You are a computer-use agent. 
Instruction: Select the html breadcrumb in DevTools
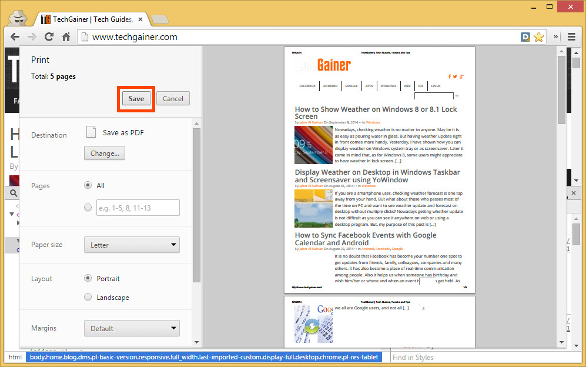pyautogui.click(x=15, y=357)
